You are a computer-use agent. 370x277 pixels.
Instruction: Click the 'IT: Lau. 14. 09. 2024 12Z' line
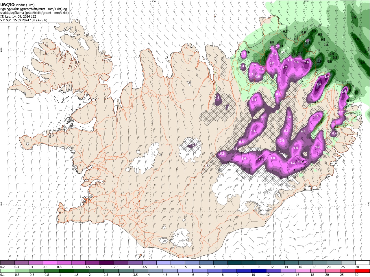[x=19, y=16]
